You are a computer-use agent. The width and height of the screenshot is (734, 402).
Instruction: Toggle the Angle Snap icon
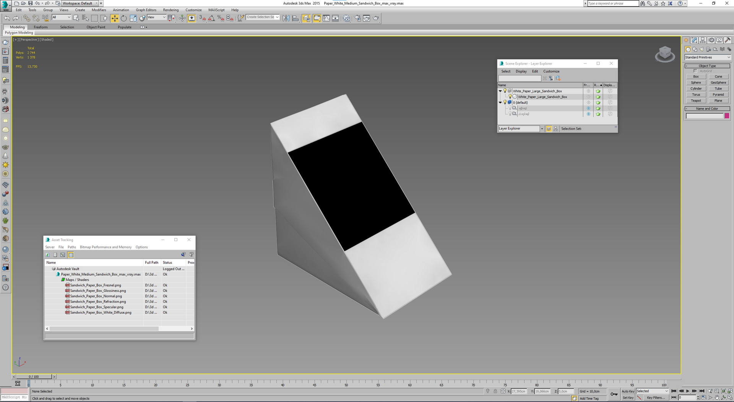click(x=211, y=18)
